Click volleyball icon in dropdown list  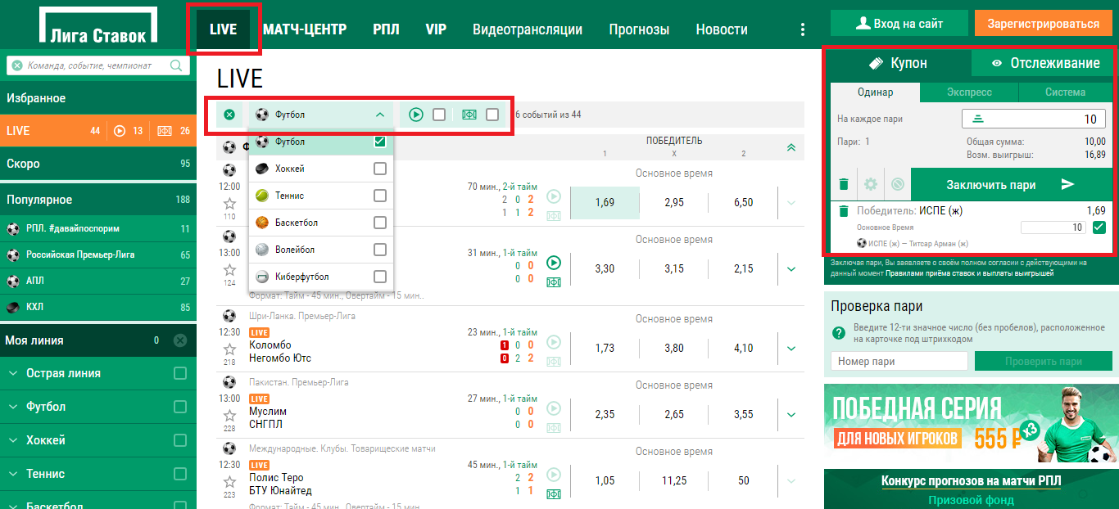tap(262, 250)
